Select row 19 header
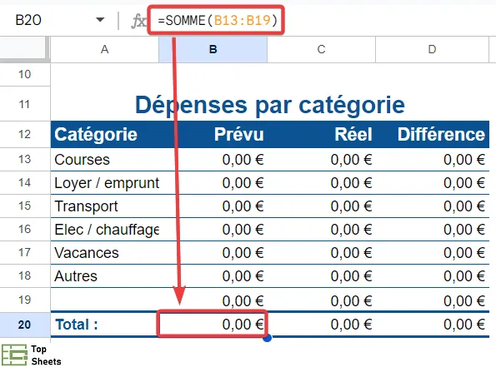This screenshot has width=496, height=367. pos(25,300)
